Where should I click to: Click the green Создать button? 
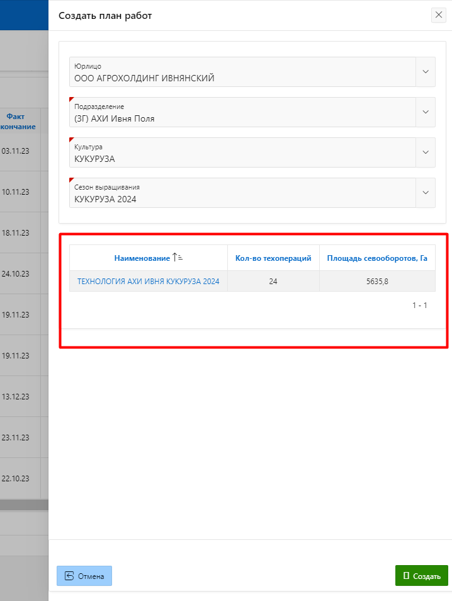[421, 576]
